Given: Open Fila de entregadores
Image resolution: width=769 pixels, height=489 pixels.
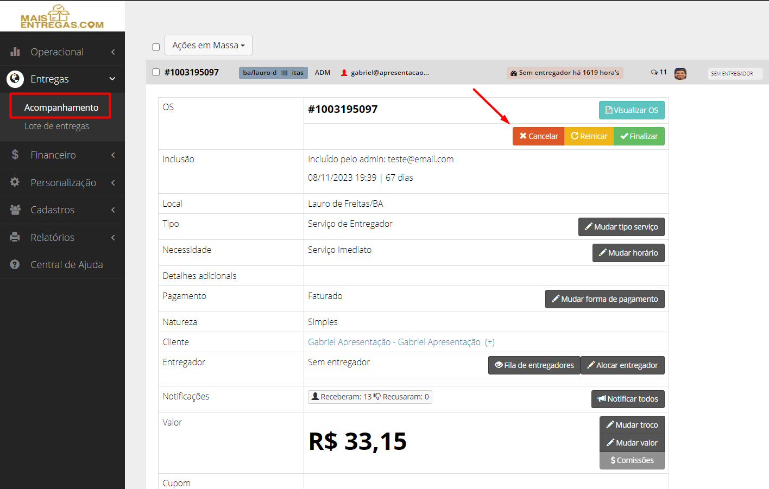Looking at the screenshot, I should tap(534, 365).
